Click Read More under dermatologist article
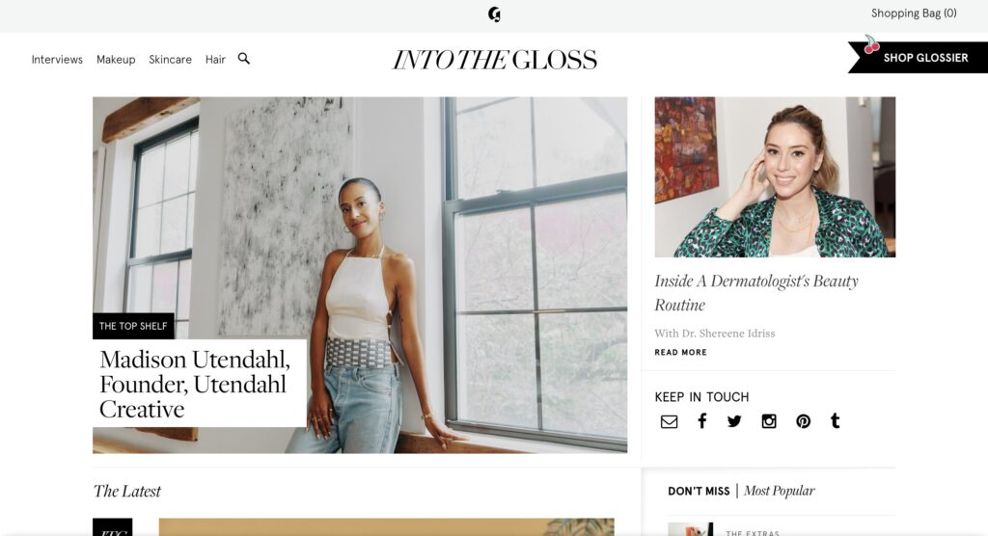 pos(680,352)
